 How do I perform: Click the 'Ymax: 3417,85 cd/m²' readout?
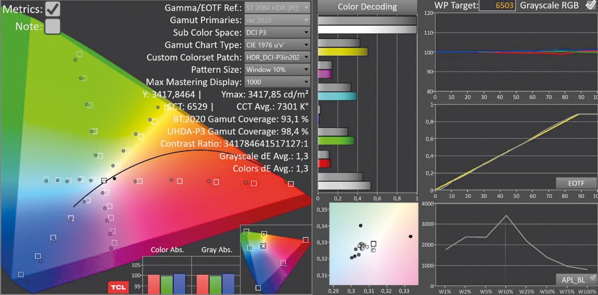[265, 94]
